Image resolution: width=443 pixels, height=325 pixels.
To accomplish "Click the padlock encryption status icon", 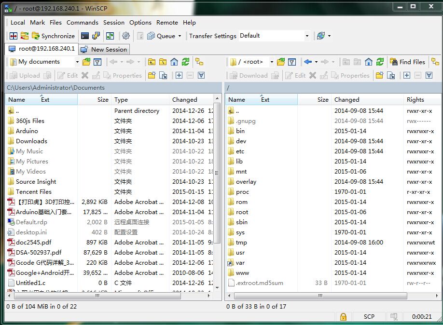I will coord(343,317).
